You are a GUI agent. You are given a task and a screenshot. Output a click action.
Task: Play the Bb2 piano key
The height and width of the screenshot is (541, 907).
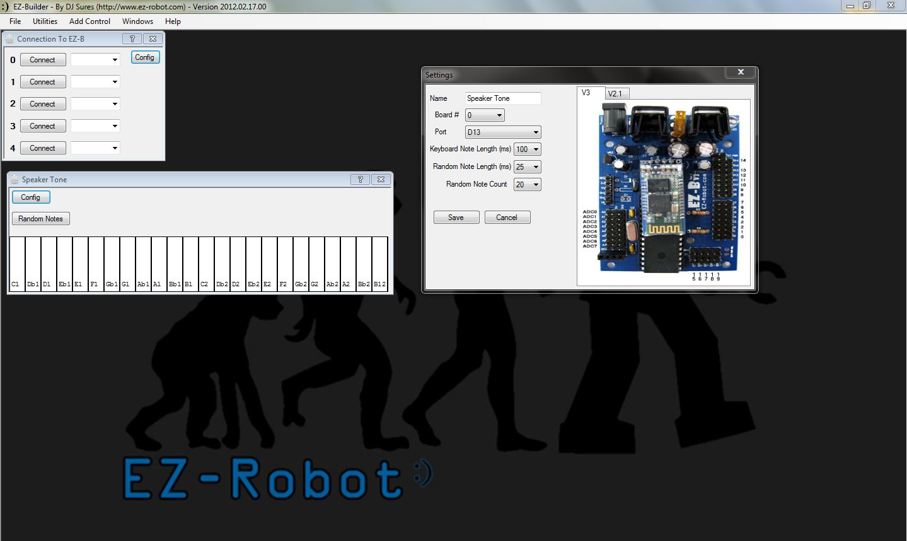pyautogui.click(x=364, y=264)
